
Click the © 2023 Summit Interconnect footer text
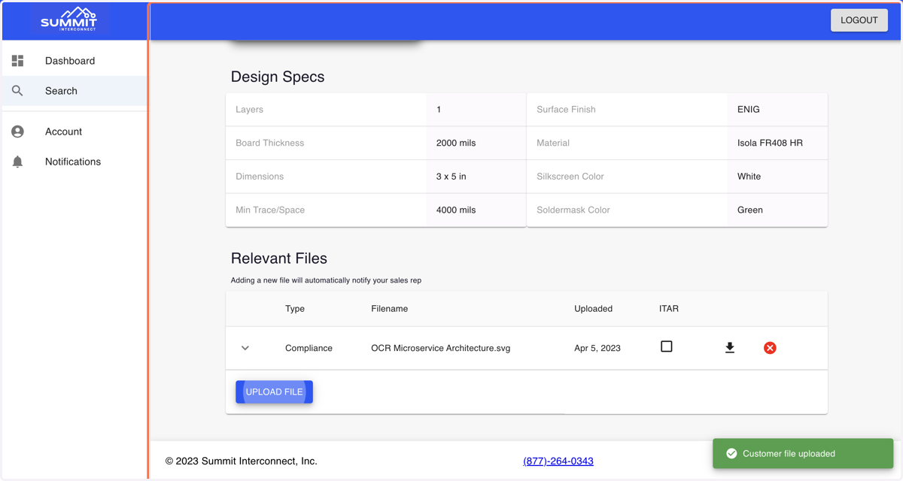pos(242,461)
